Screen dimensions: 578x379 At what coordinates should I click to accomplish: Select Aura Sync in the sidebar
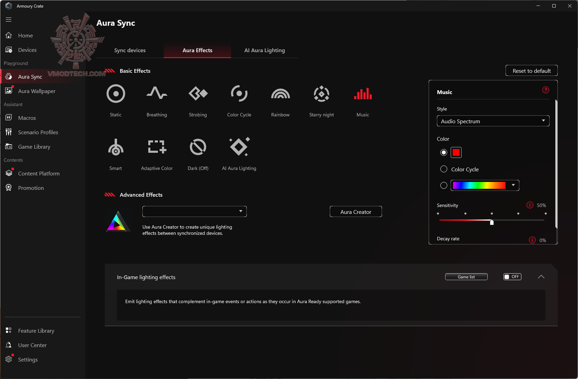(43, 77)
